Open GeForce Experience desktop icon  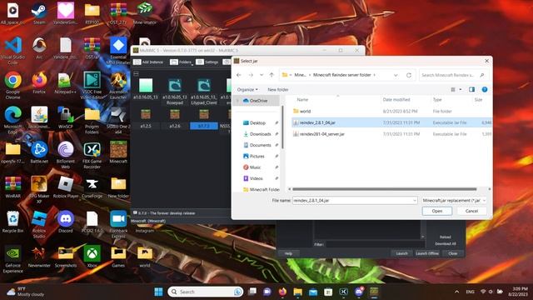point(13,259)
